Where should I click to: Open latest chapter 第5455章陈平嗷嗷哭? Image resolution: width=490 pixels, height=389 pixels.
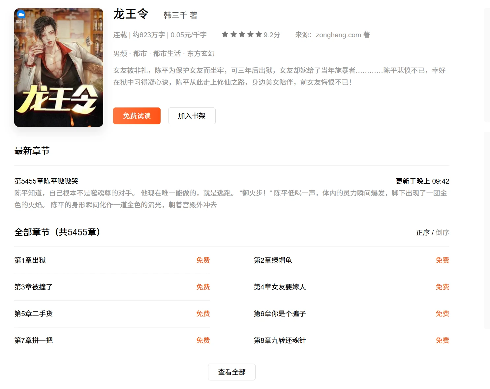46,181
